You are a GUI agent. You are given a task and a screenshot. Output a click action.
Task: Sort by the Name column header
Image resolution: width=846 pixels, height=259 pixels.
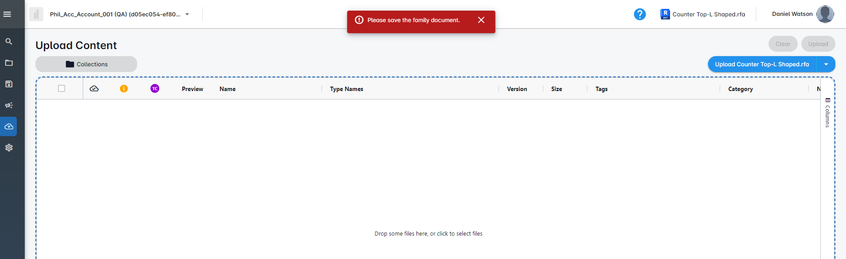pos(227,89)
